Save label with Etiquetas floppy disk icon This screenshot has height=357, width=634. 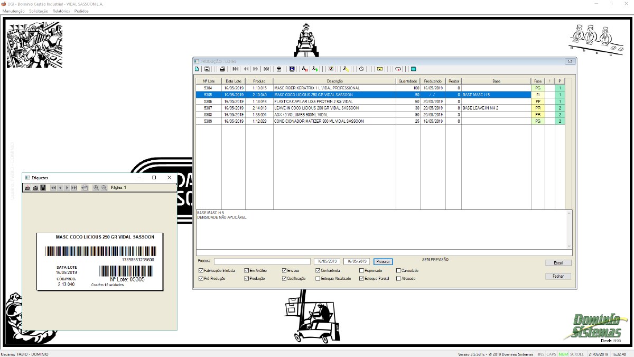pyautogui.click(x=43, y=187)
